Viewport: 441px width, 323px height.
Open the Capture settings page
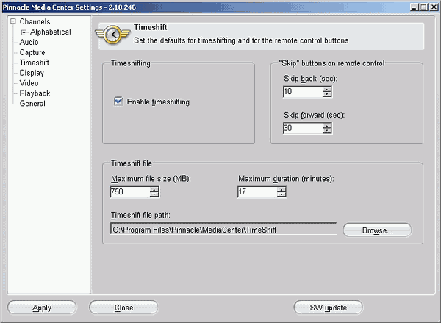coord(32,52)
